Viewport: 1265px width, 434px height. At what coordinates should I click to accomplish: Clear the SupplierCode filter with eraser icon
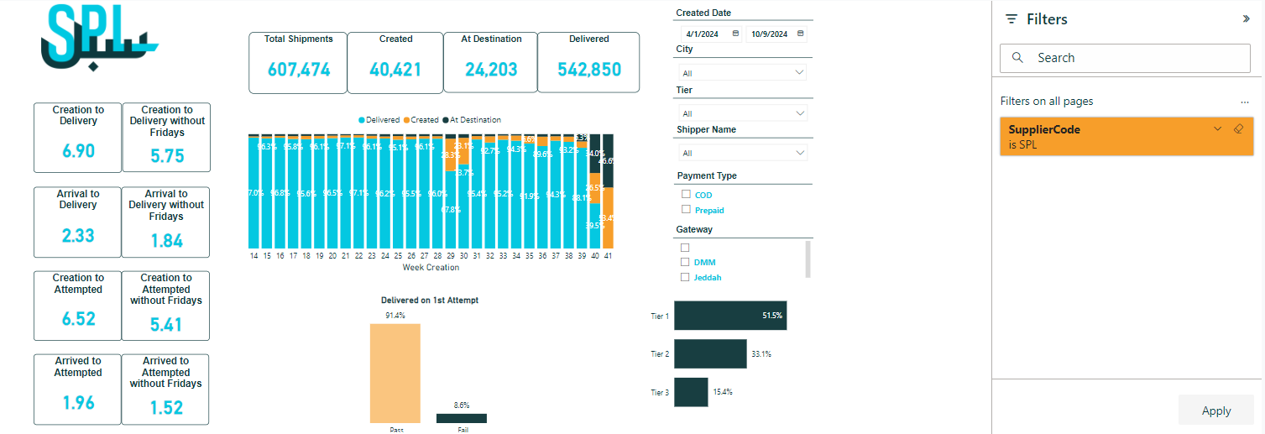pos(1238,129)
